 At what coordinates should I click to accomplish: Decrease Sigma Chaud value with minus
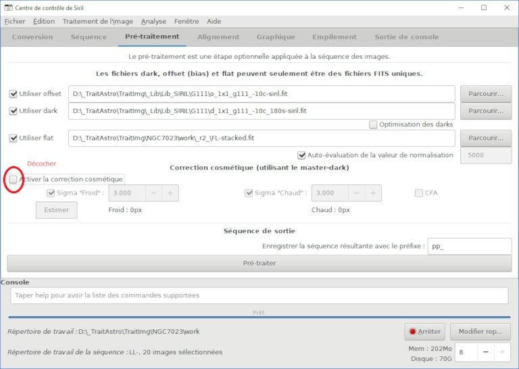click(x=357, y=193)
